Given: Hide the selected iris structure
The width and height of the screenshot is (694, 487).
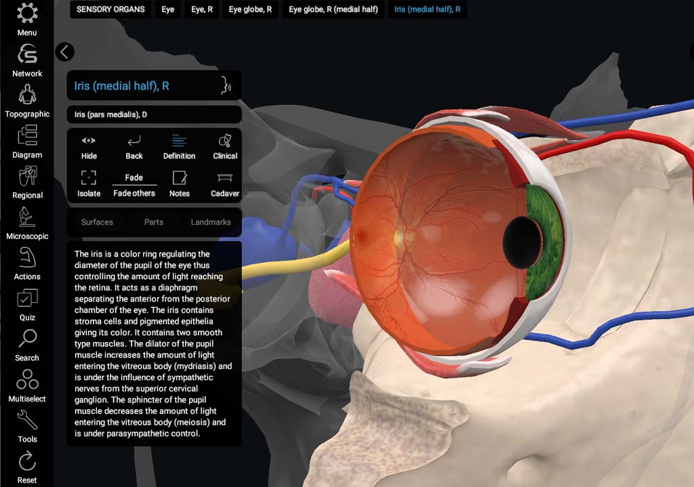Looking at the screenshot, I should (x=89, y=146).
